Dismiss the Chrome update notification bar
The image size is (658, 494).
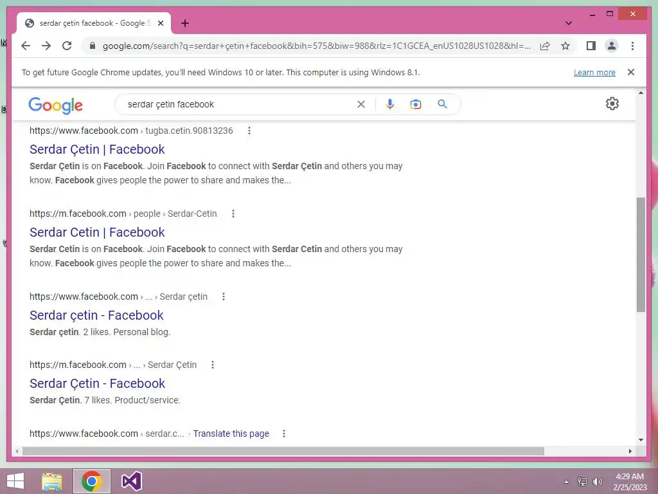631,72
